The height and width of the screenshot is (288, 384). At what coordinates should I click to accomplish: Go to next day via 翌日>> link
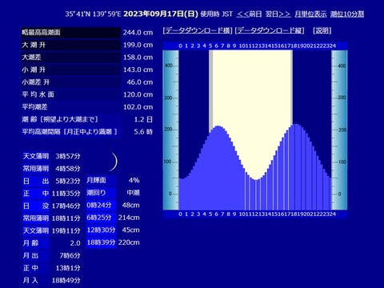[x=278, y=14]
